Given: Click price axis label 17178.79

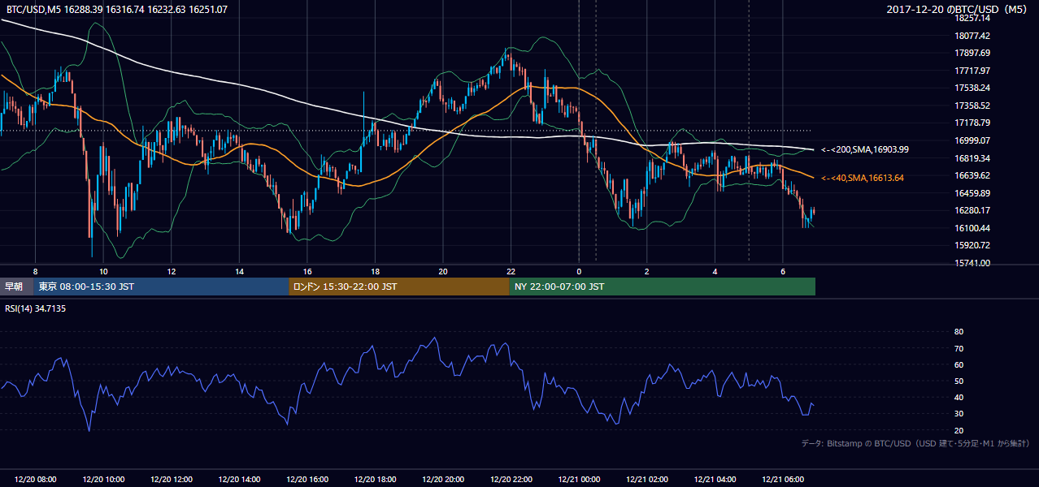Looking at the screenshot, I should coord(972,123).
